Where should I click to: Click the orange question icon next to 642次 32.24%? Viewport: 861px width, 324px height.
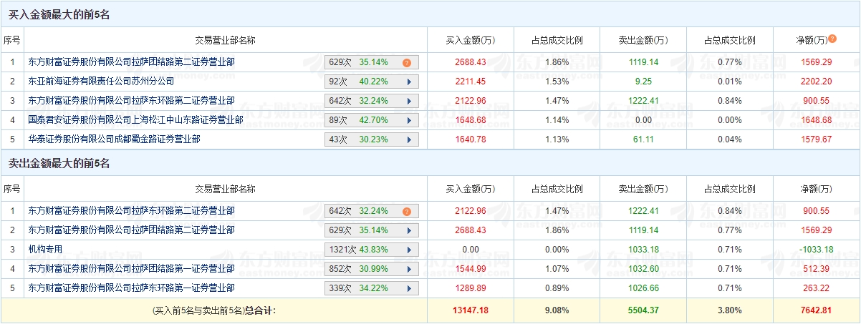406,211
